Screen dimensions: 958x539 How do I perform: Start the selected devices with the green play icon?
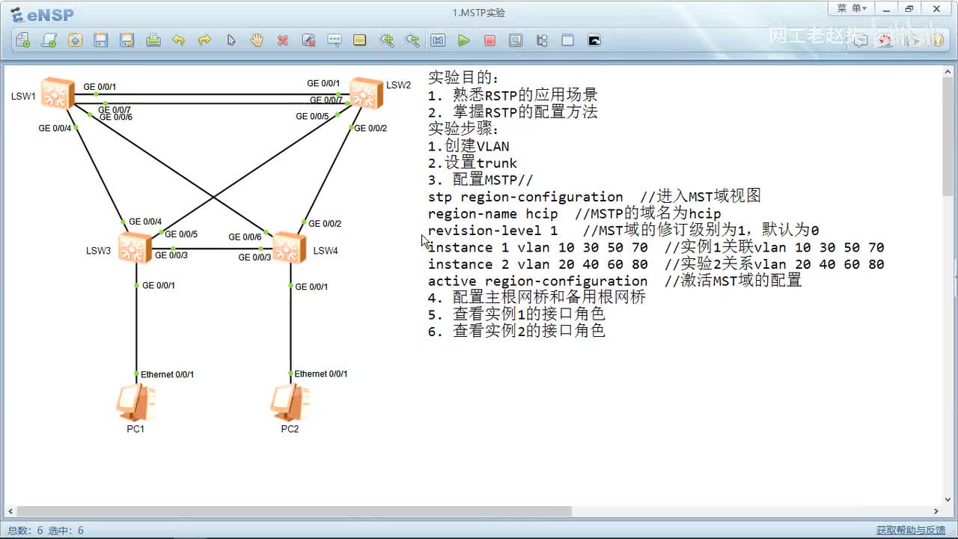464,40
